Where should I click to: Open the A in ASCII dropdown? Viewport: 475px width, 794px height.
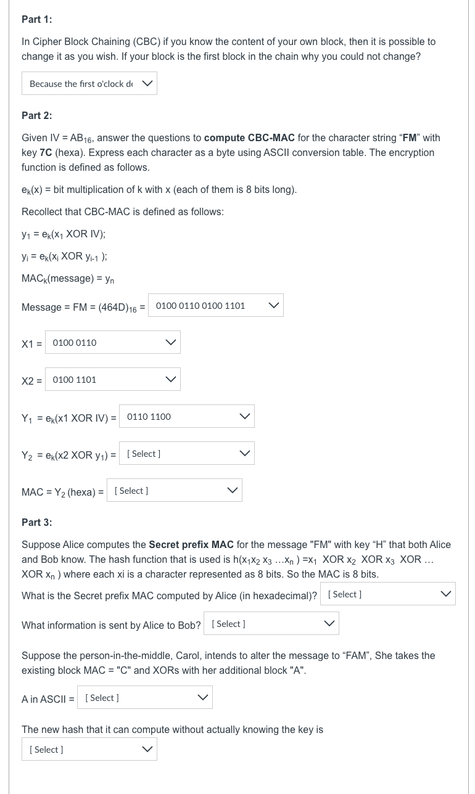pos(145,697)
